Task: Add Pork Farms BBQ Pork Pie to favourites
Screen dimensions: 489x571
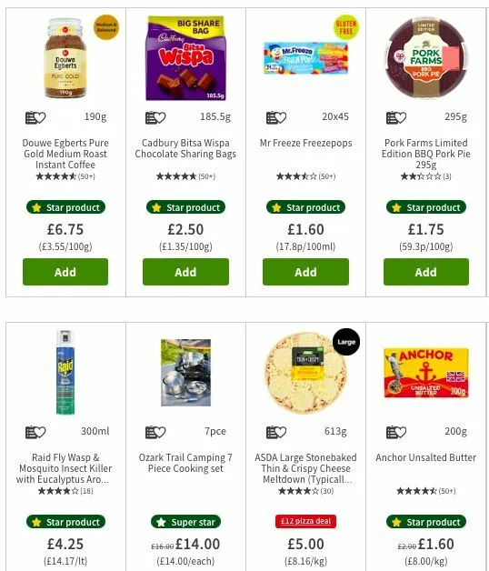Action: point(395,117)
